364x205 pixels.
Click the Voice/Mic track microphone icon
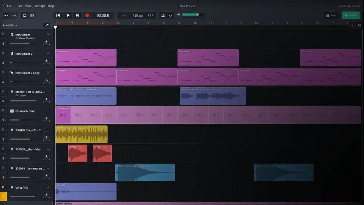point(12,188)
